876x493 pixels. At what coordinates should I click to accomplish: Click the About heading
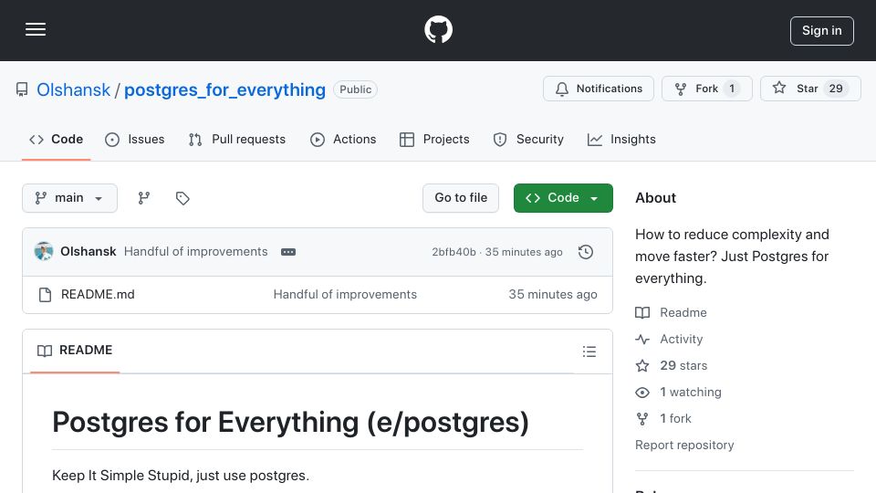tap(655, 198)
